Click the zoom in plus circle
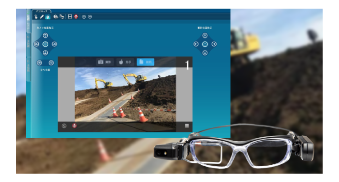The width and height of the screenshot is (339, 182). click(x=84, y=17)
